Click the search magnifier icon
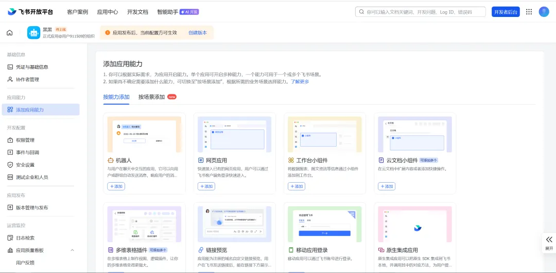This screenshot has height=273, width=556. 361,12
